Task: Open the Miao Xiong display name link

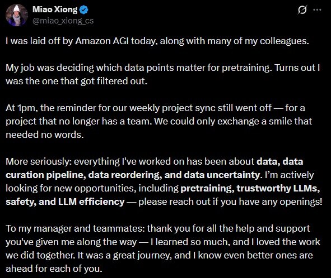Action: [55, 9]
